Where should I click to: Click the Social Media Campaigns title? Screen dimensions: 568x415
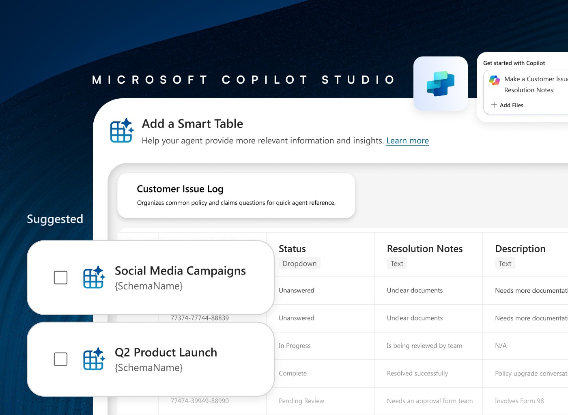pyautogui.click(x=180, y=271)
